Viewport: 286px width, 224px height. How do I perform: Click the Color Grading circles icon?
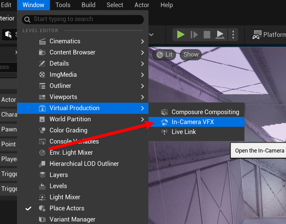click(x=42, y=130)
